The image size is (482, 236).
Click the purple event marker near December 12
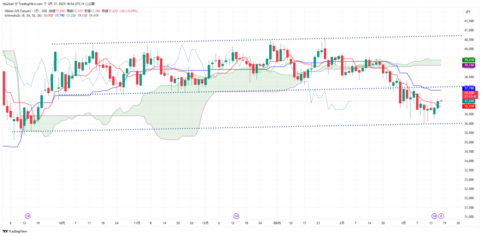(233, 216)
